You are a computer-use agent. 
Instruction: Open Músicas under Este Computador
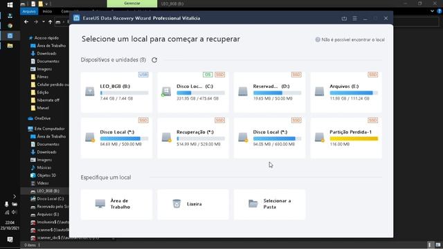pyautogui.click(x=41, y=167)
